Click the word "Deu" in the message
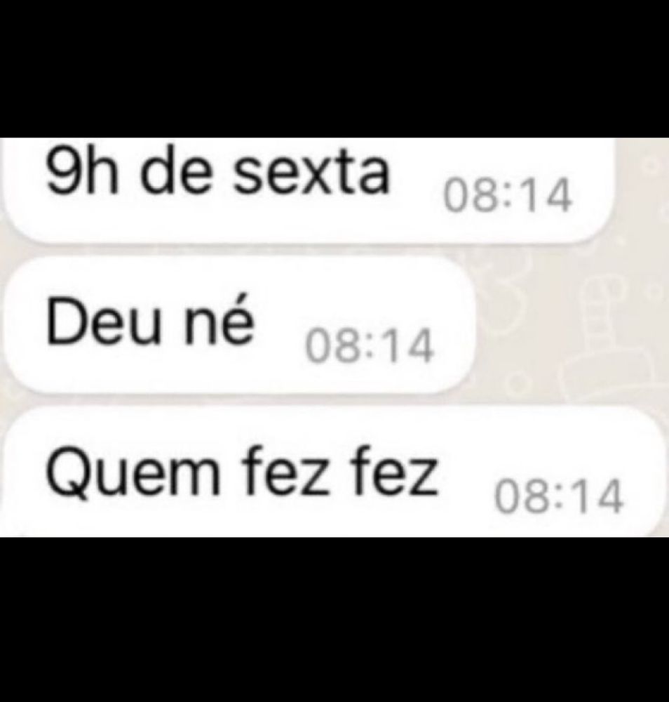Viewport: 669px width, 702px height. 104,321
